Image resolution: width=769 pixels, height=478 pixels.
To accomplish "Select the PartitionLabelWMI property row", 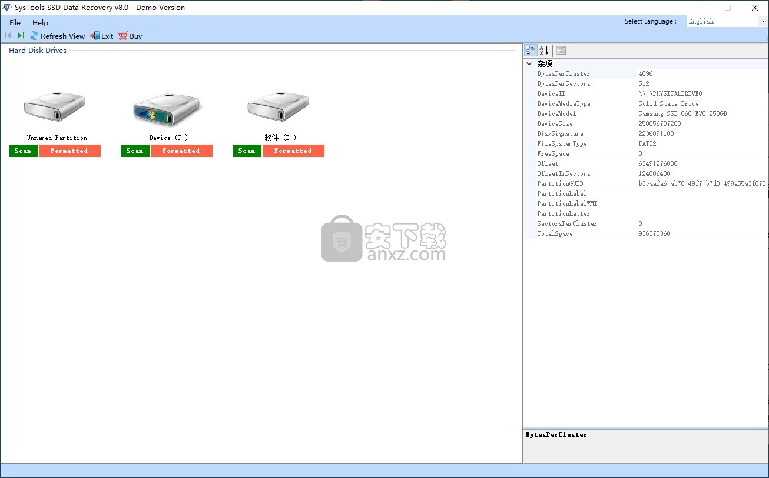I will click(x=646, y=204).
